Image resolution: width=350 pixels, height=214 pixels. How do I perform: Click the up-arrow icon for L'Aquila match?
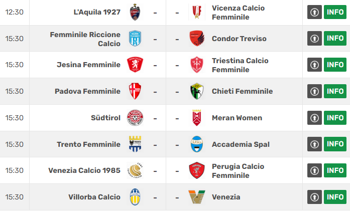click(x=314, y=12)
